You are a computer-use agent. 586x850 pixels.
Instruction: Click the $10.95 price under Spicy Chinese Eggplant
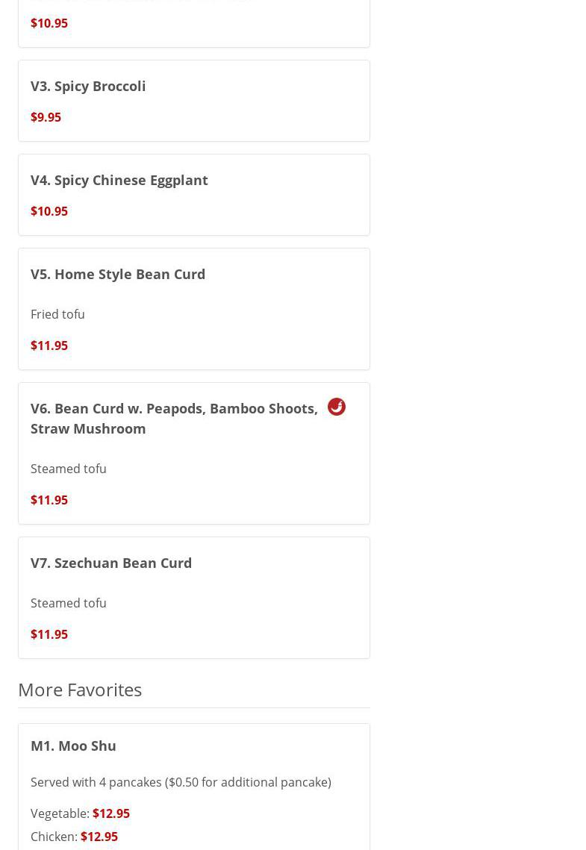pos(49,211)
